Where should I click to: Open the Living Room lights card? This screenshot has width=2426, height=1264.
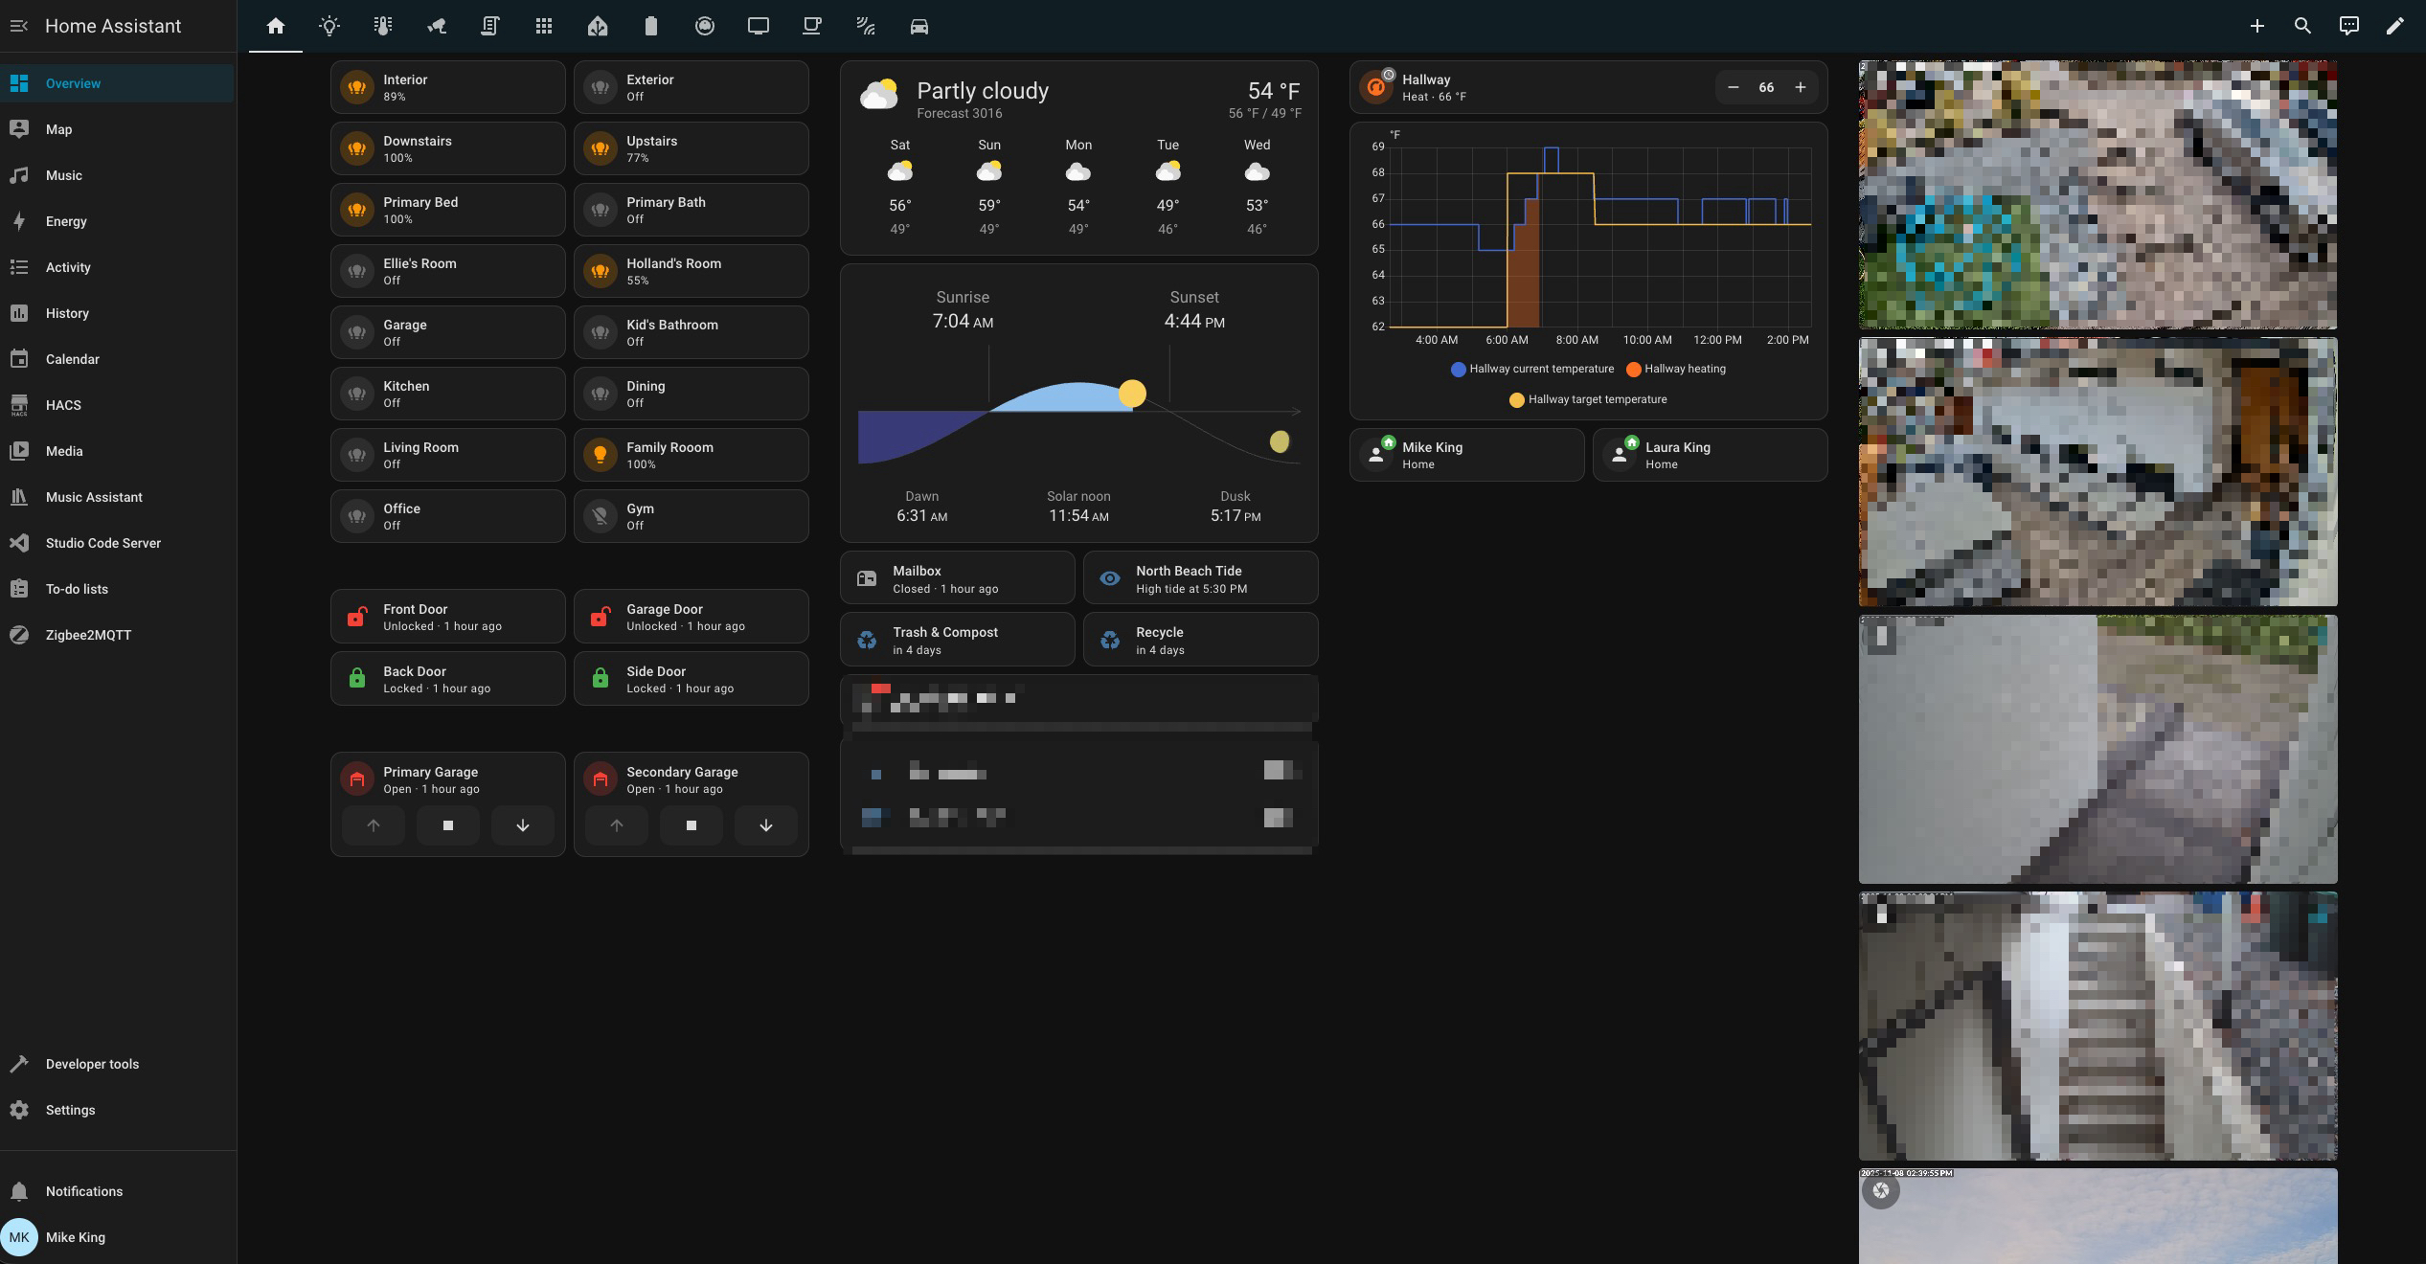tap(447, 455)
